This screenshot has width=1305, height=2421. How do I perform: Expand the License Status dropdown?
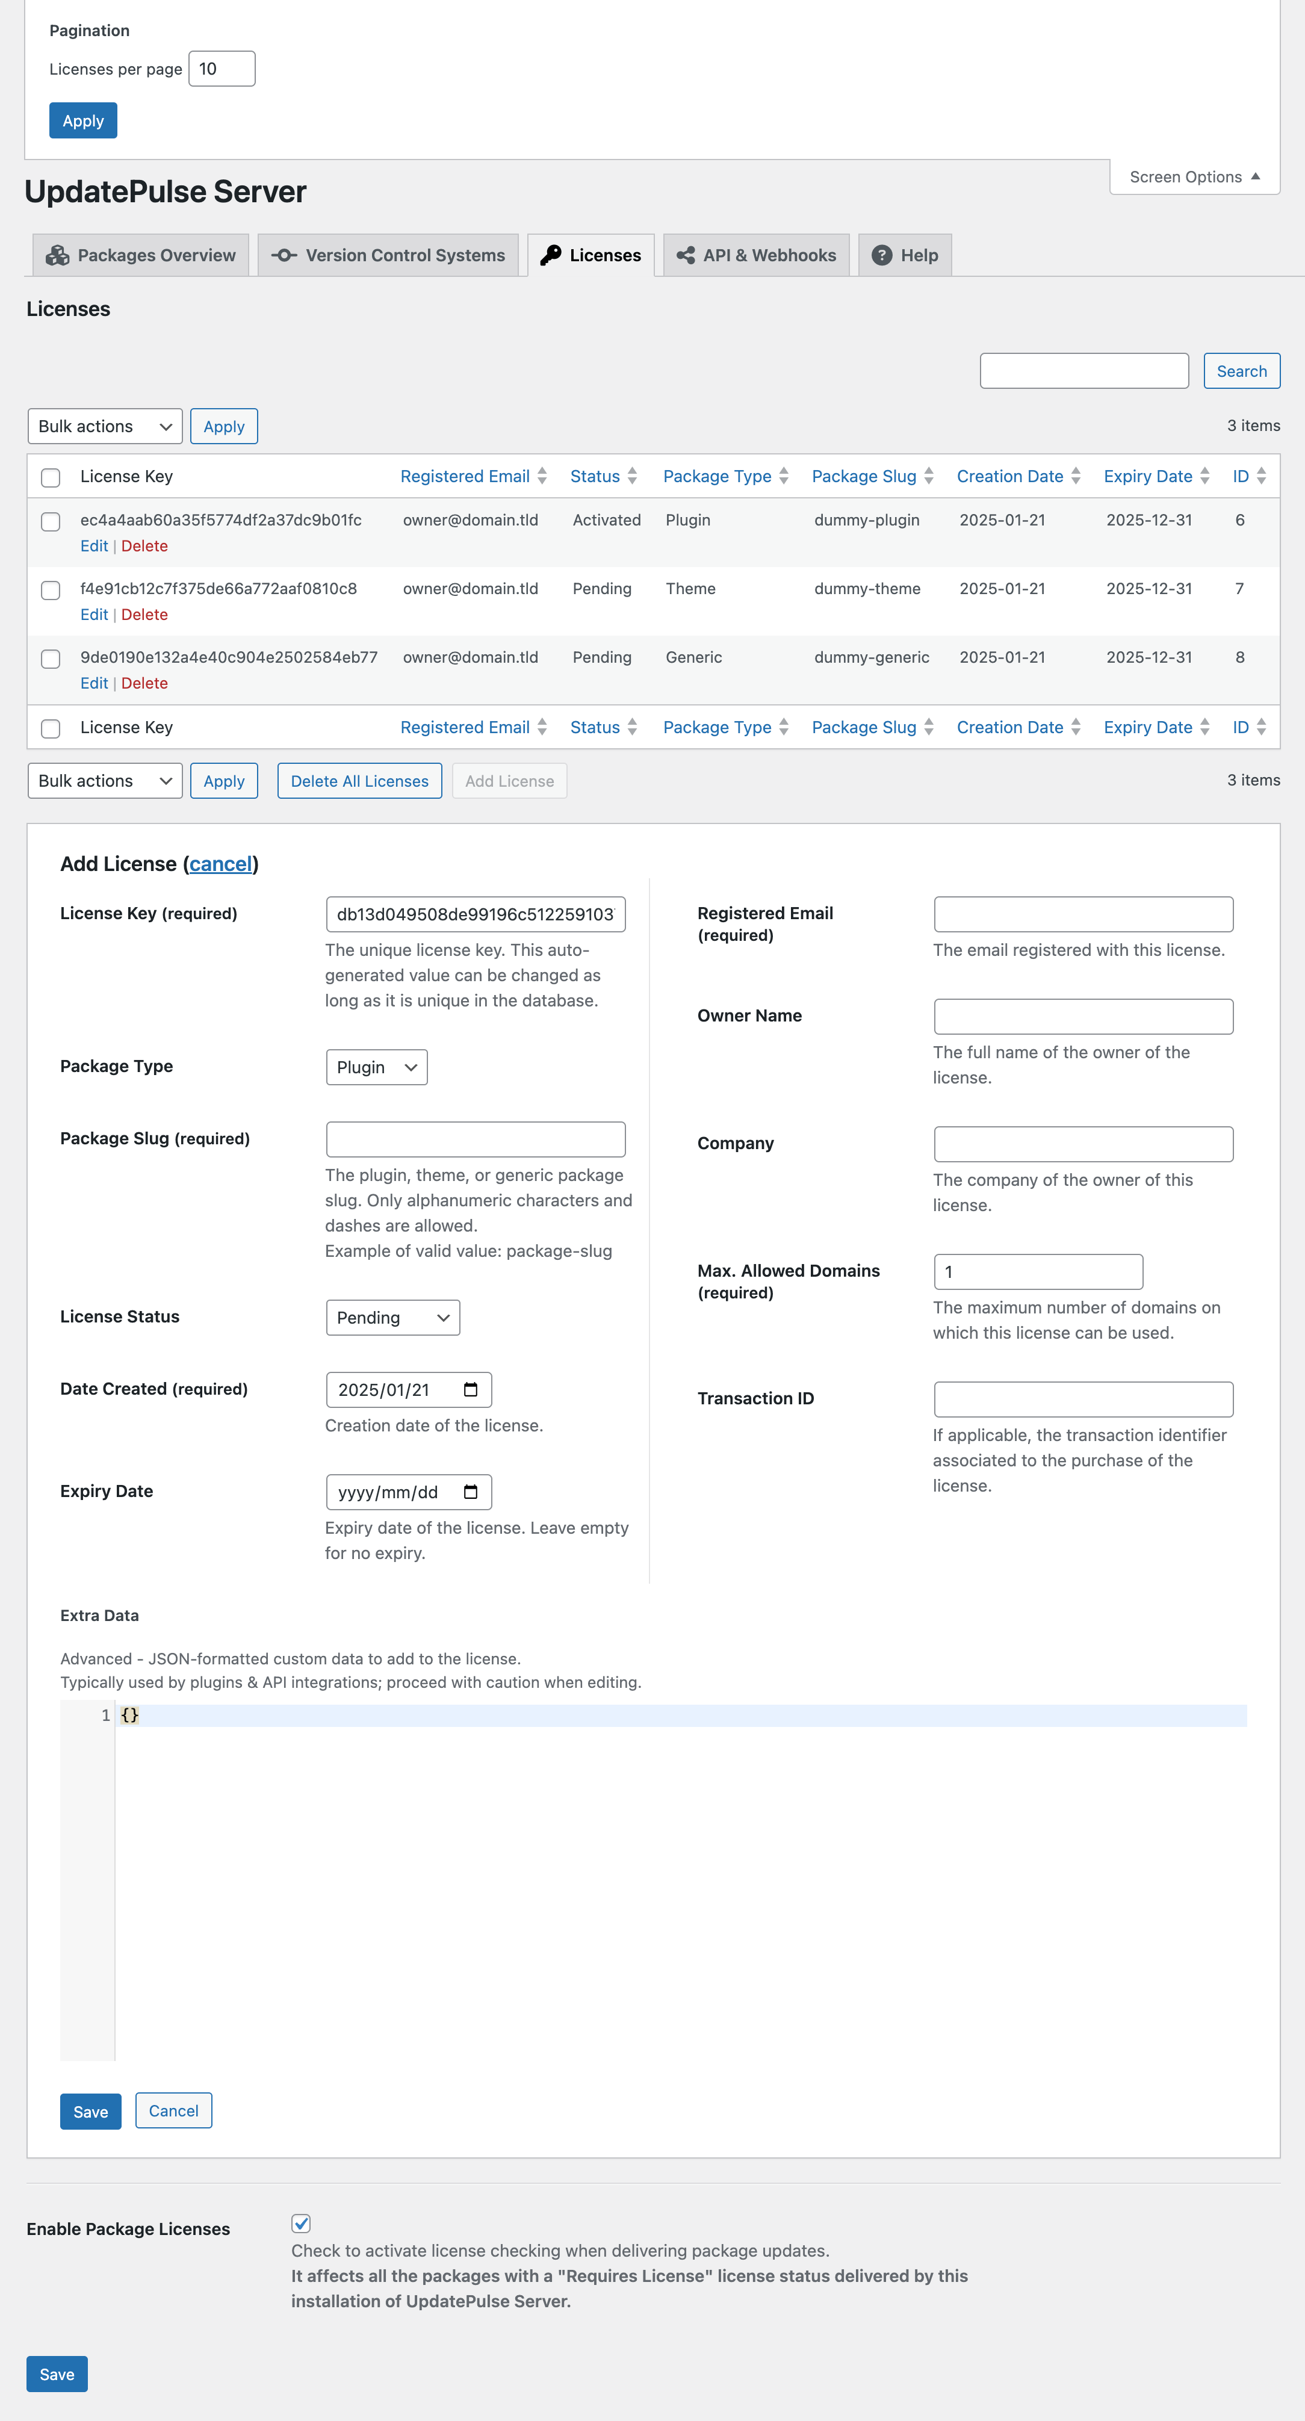coord(391,1316)
